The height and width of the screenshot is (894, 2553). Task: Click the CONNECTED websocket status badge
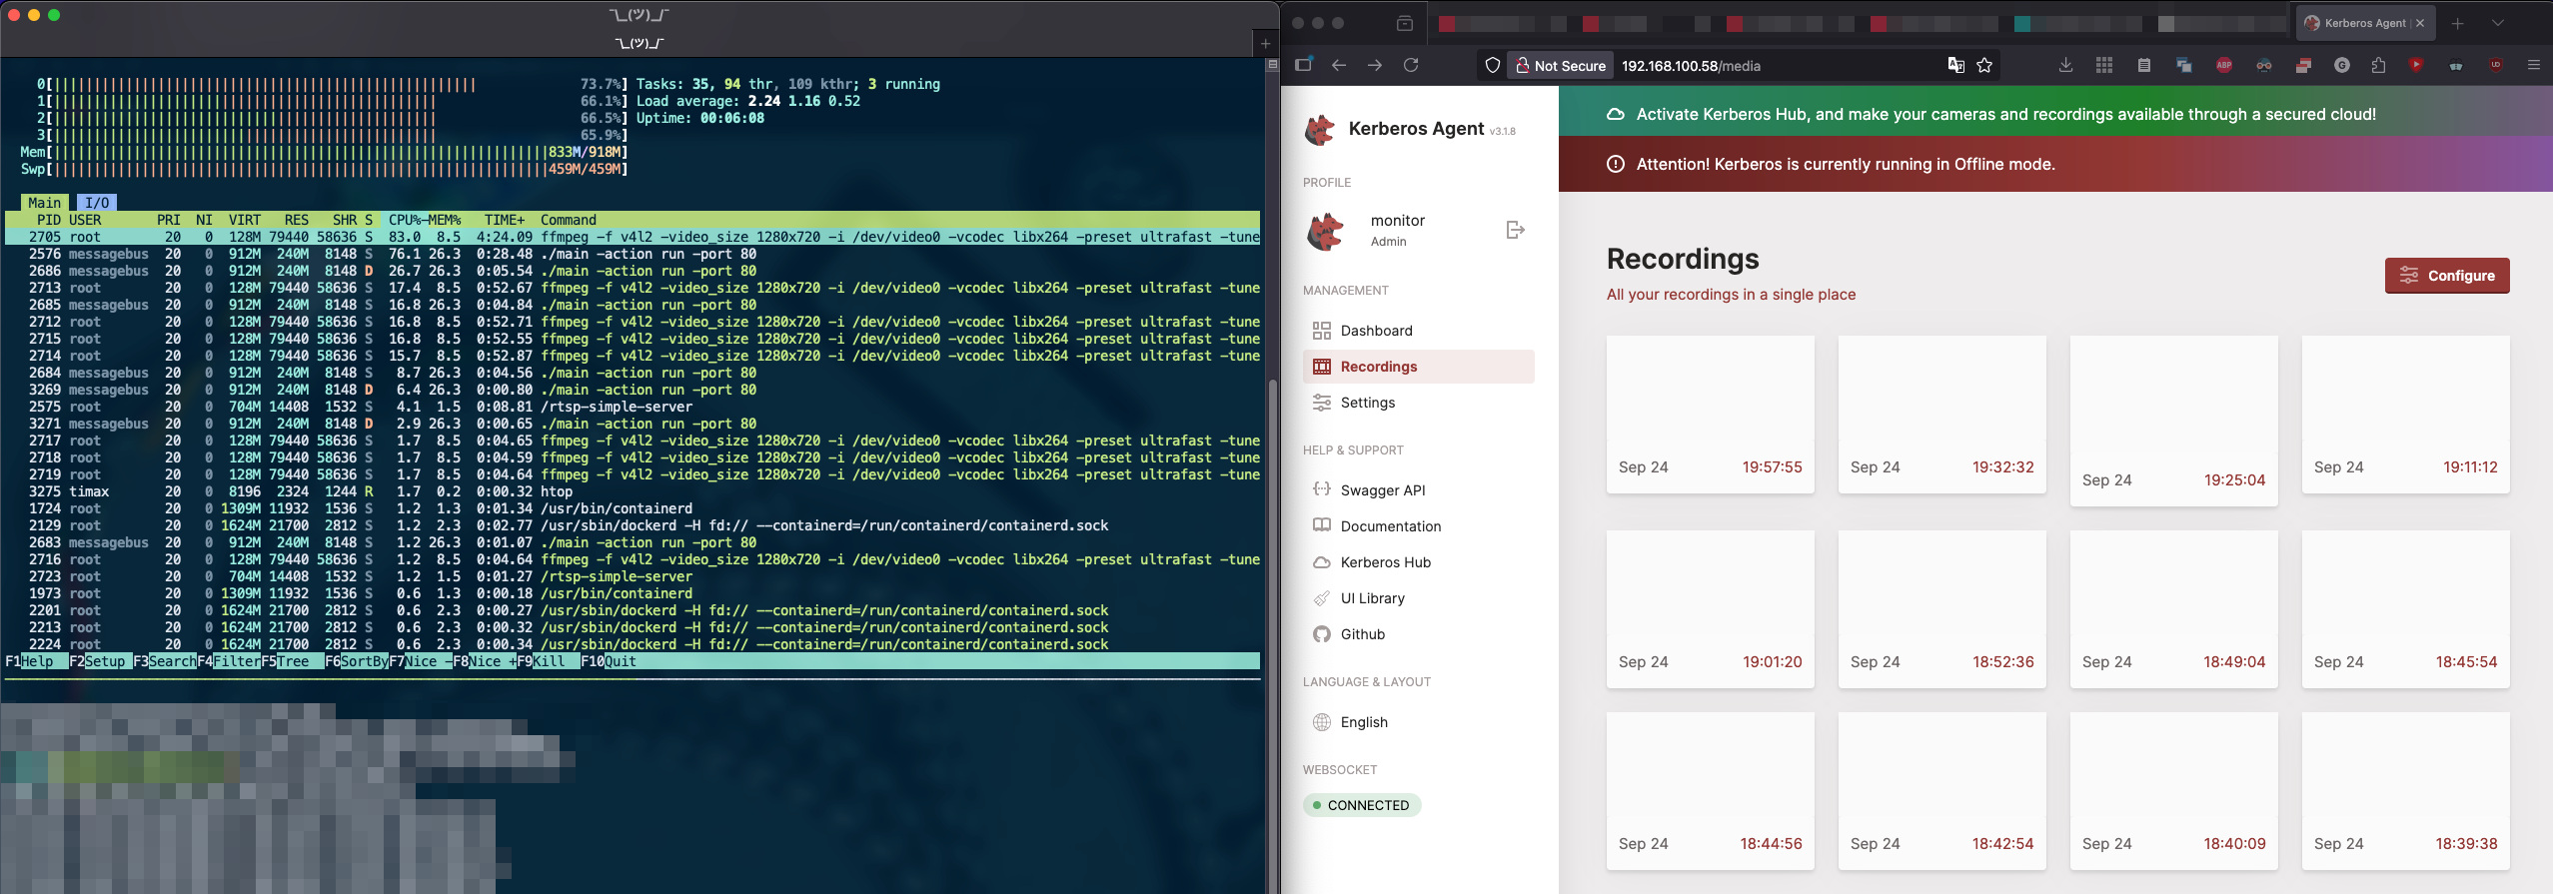1362,805
